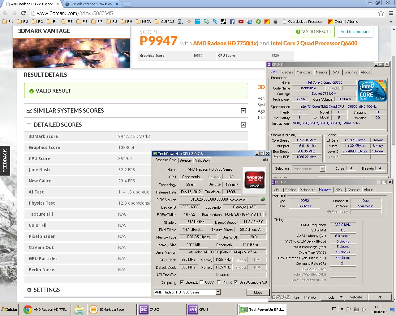This screenshot has width=396, height=316.
Task: Bookmark this page with the star icon
Action: pyautogui.click(x=381, y=13)
